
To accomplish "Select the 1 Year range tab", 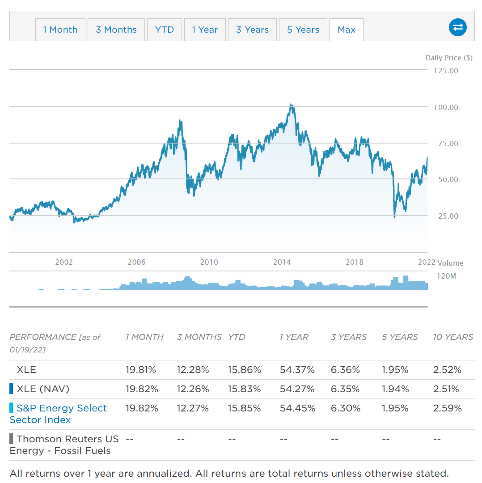I will click(x=205, y=30).
